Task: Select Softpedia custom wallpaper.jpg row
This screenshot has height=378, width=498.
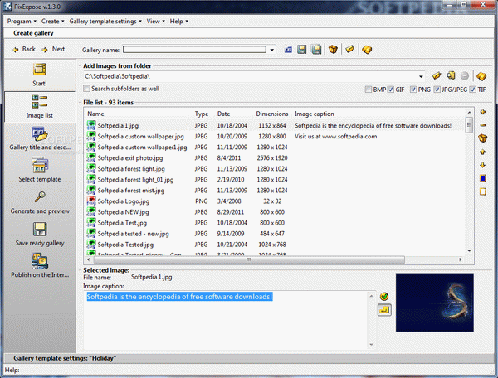Action: tap(275, 136)
